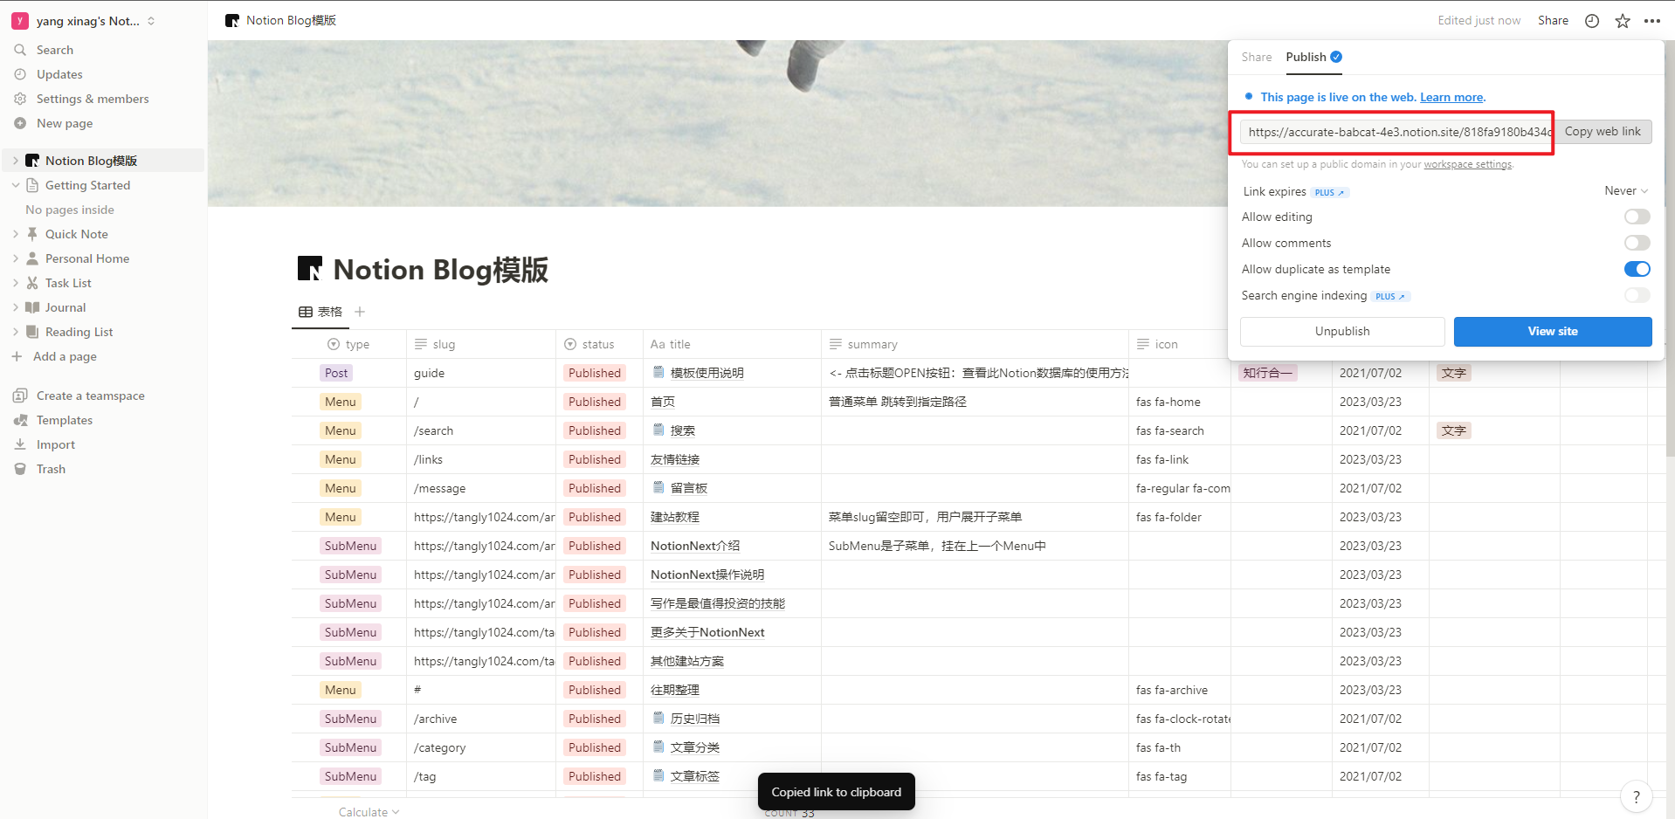This screenshot has height=819, width=1675.
Task: Click the summary column header
Action: pyautogui.click(x=864, y=344)
